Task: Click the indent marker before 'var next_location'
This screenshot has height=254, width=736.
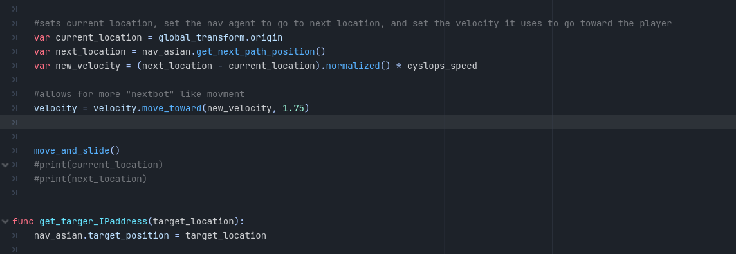Action: point(15,51)
